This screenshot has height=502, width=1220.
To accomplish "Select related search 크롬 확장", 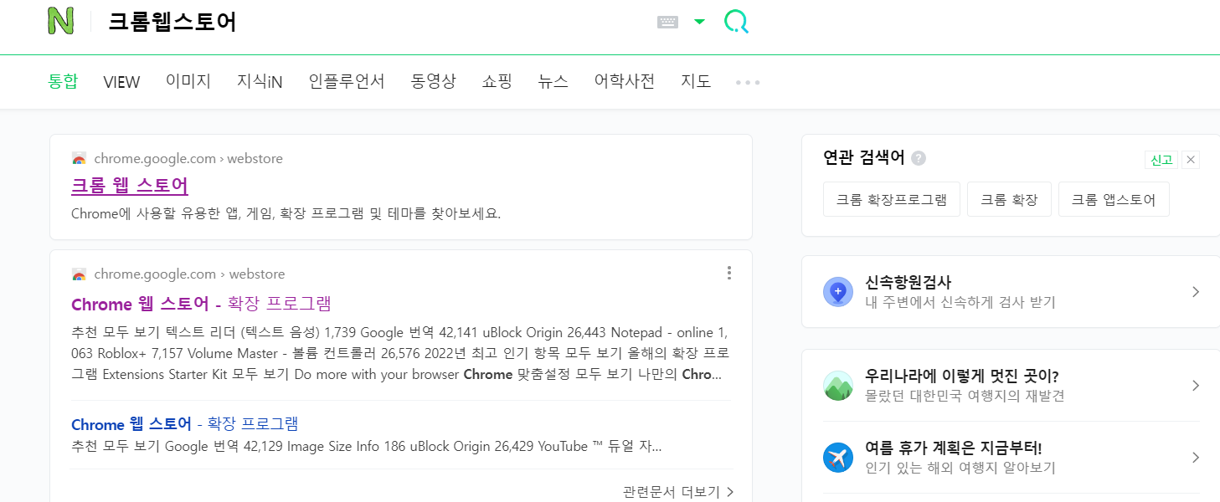I will 1009,199.
